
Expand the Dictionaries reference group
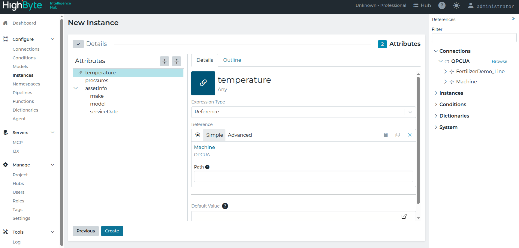pos(436,116)
